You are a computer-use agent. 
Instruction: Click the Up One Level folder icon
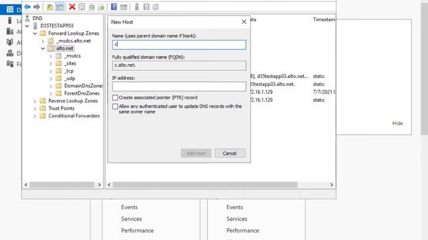pos(49,7)
